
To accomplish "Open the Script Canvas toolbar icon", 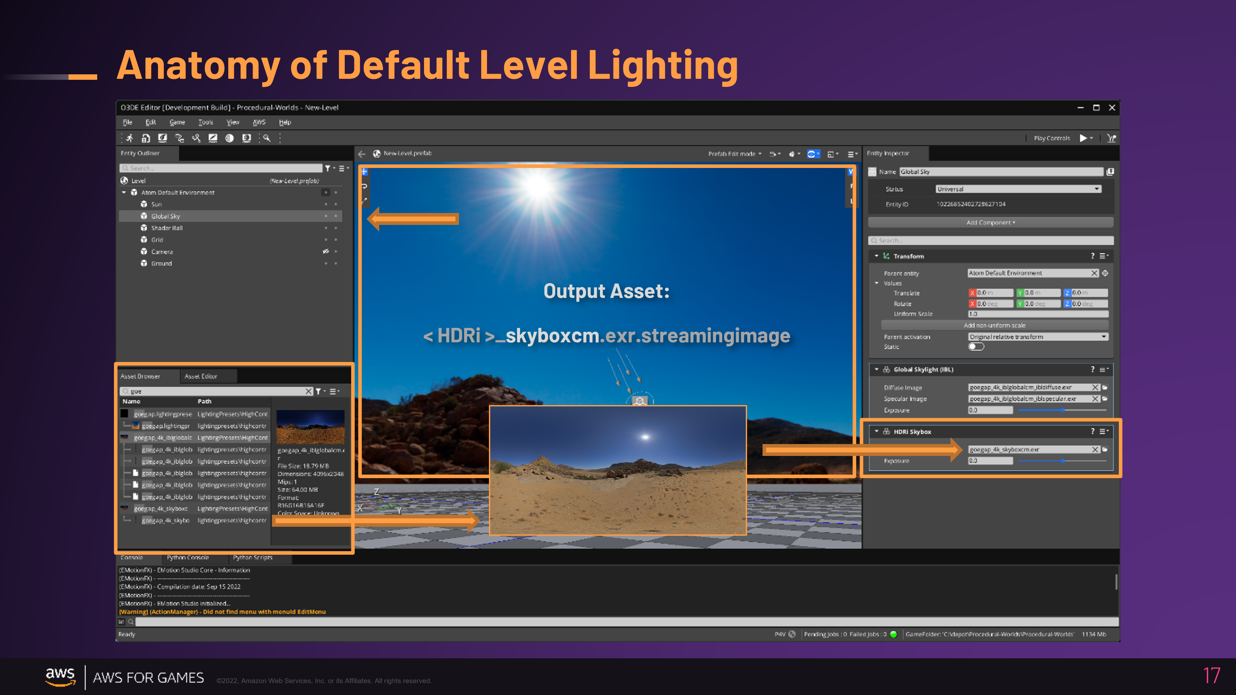I will pos(180,138).
